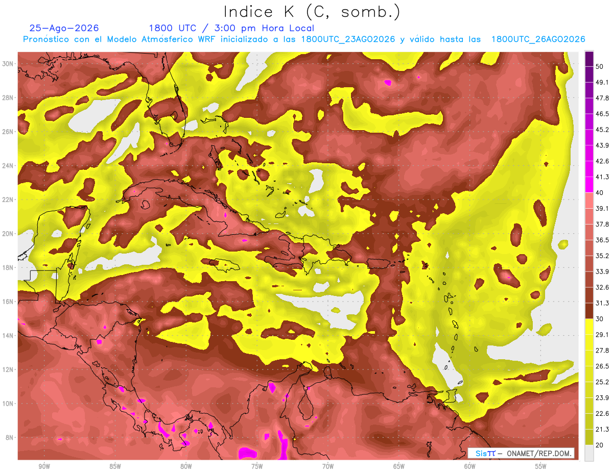Click the colorbar value '25.2'
Viewport: 613px width, 473px height.
point(602,382)
